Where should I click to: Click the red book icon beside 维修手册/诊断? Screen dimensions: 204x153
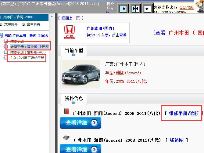click(x=66, y=111)
